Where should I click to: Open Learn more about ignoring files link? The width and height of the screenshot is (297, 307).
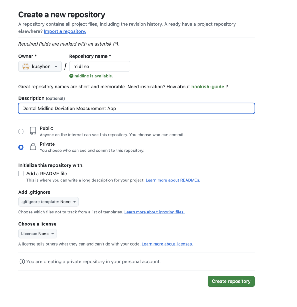[x=154, y=212]
